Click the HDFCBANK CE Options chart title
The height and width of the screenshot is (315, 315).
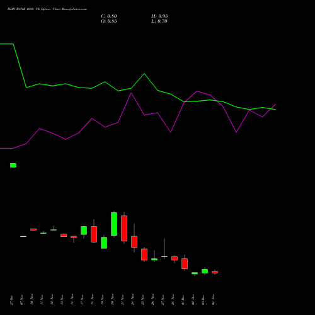tap(47, 9)
